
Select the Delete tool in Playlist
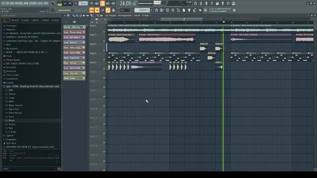pyautogui.click(x=80, y=15)
